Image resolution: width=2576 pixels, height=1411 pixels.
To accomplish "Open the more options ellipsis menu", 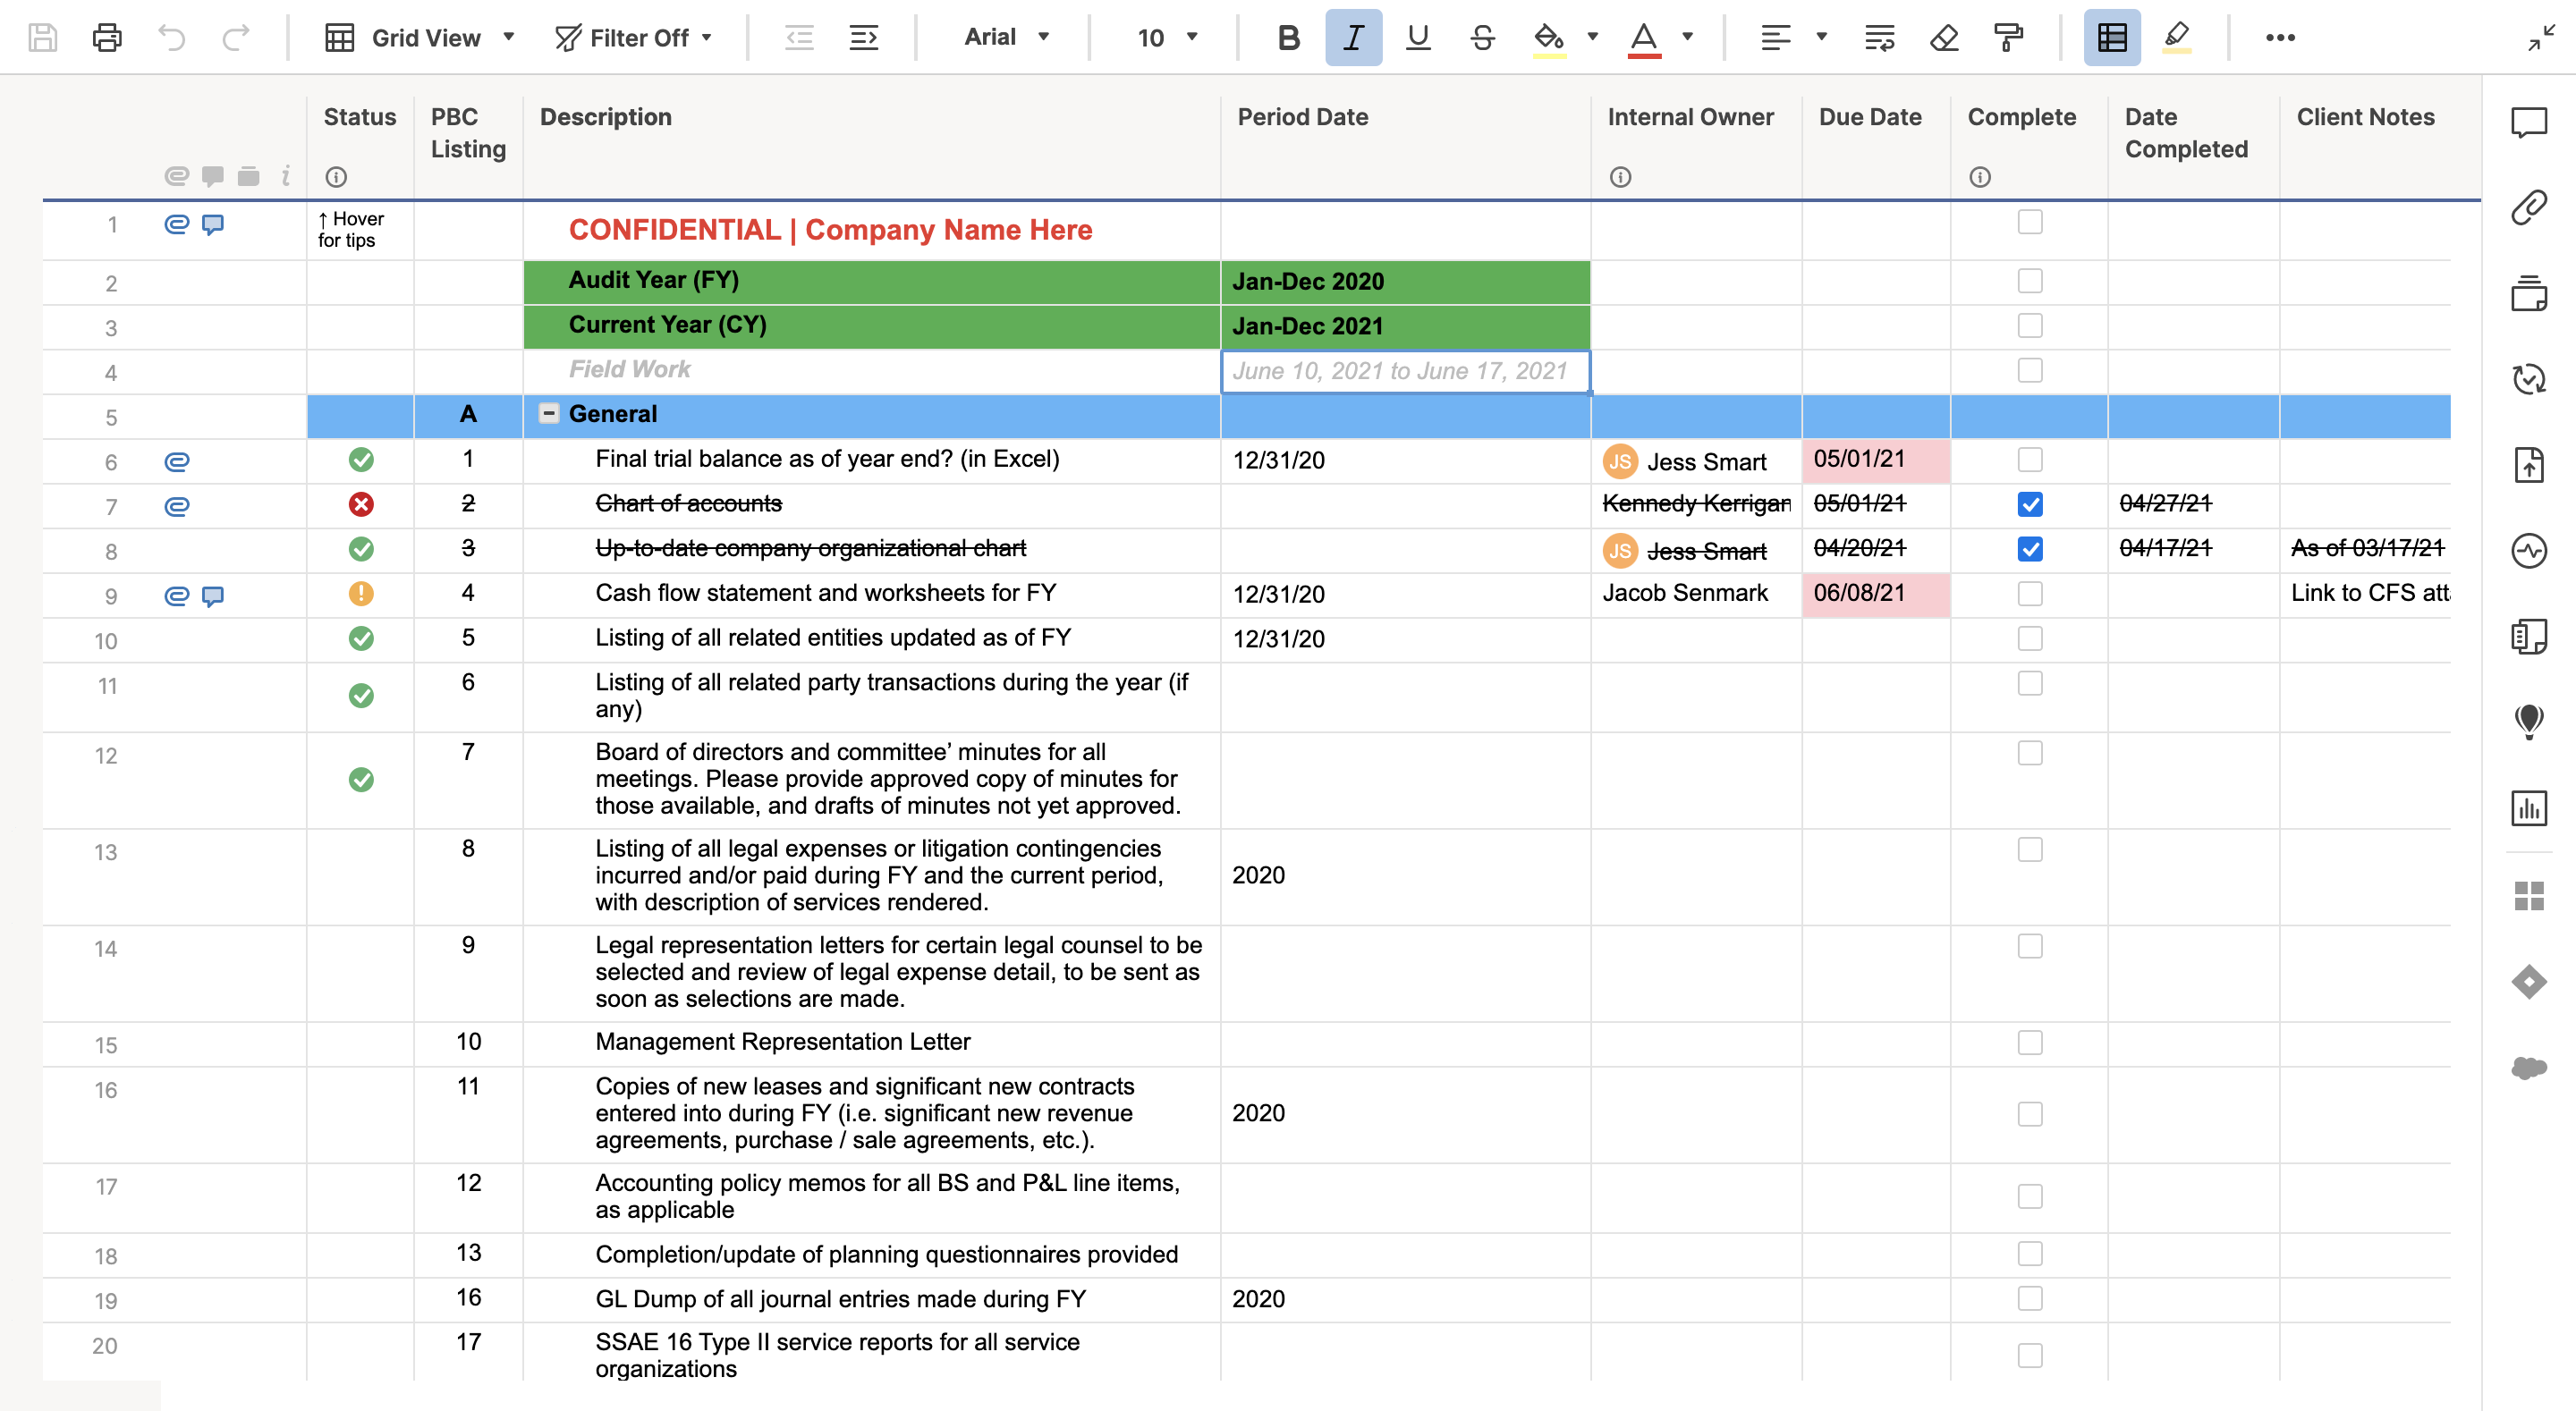I will 2279,38.
